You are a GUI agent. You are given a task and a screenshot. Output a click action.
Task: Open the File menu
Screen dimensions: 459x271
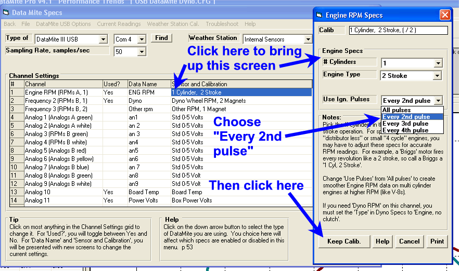(x=25, y=24)
